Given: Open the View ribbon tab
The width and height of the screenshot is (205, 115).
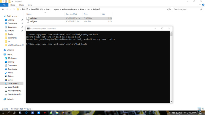Looking at the screenshot, I should (x=30, y=5).
